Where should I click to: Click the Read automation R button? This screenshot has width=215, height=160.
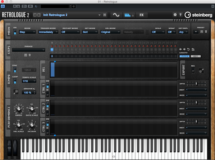click(15, 6)
